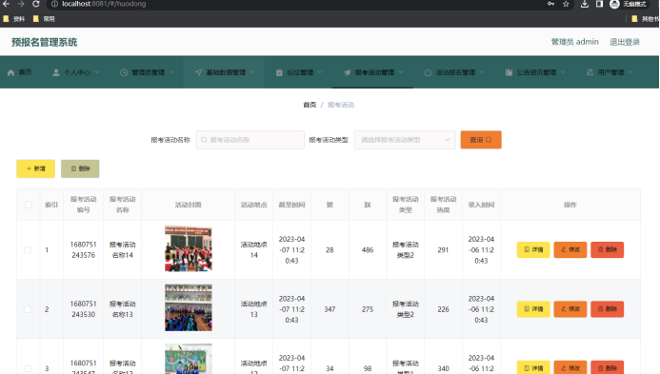The image size is (660, 374).
Task: Expand the 管理员管理 menu chevron
Action: pyautogui.click(x=171, y=72)
